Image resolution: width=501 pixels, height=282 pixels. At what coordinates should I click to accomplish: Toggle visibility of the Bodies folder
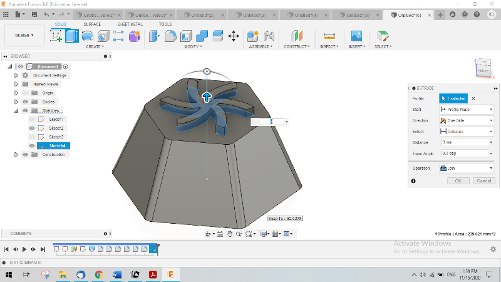click(x=25, y=102)
